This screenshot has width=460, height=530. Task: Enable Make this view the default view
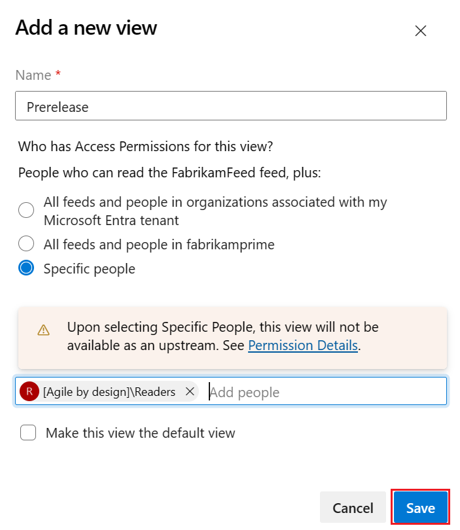[x=28, y=433]
